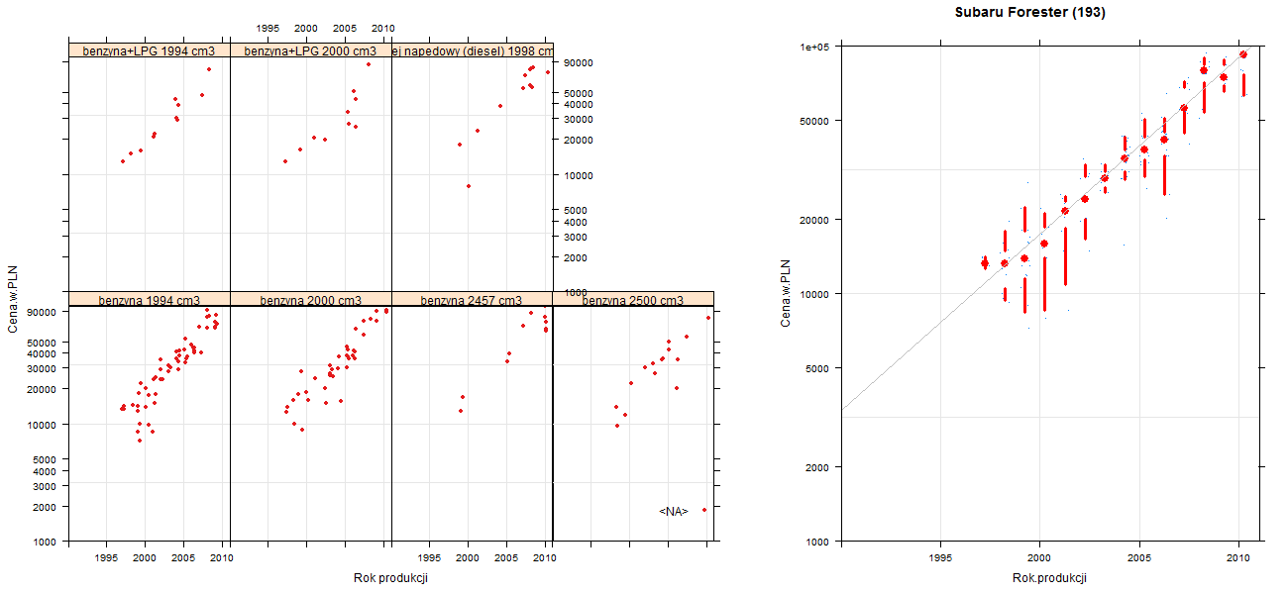Click the '<NA>' label in the lattice plot

tap(674, 512)
